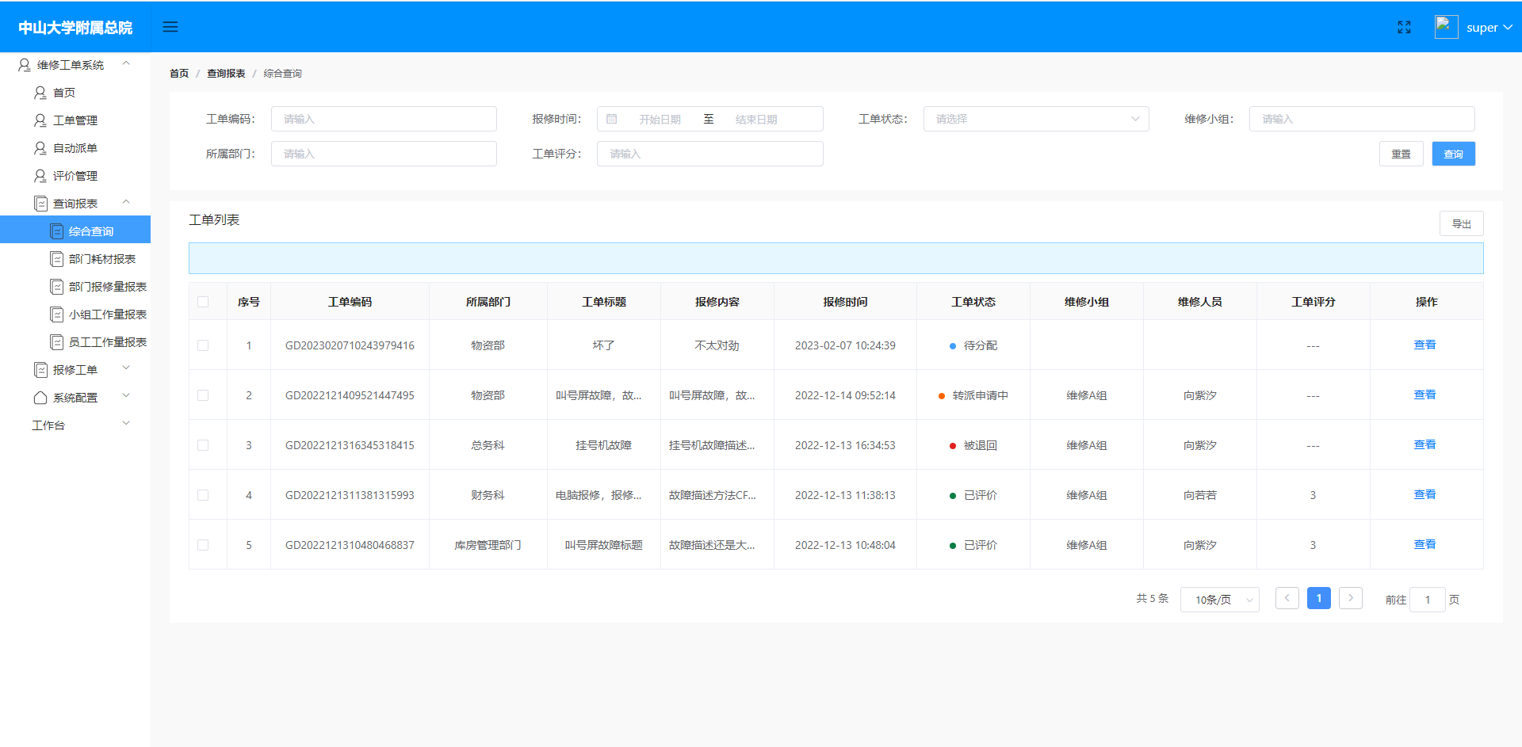Click the 首页 sidebar icon
Viewport: 1522px width, 747px height.
(x=40, y=93)
